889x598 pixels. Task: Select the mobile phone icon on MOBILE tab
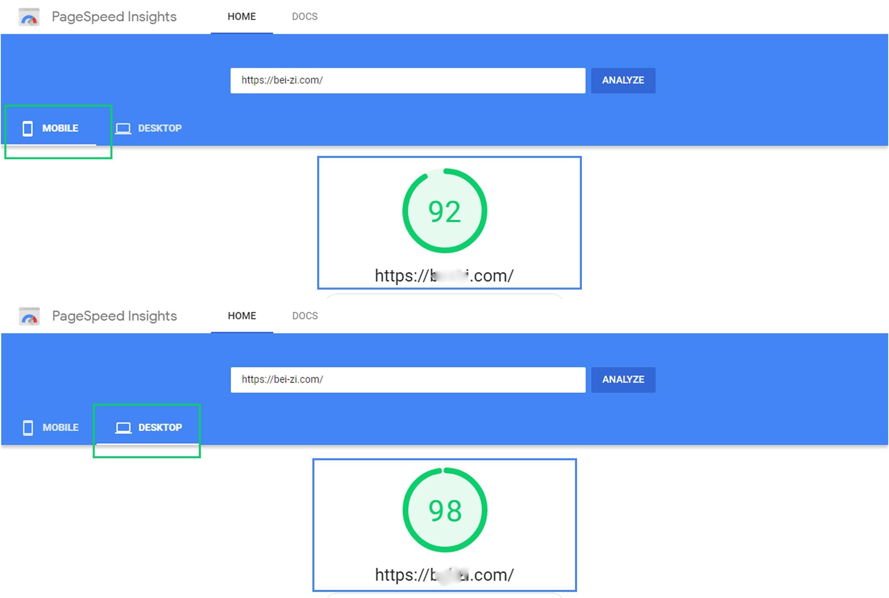(x=27, y=128)
